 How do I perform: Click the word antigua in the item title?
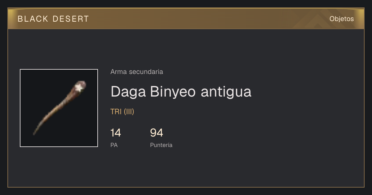[226, 92]
